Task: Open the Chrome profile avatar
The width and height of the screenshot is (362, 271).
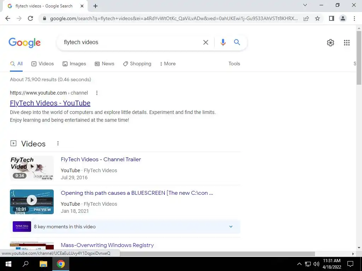Action: coord(343,18)
